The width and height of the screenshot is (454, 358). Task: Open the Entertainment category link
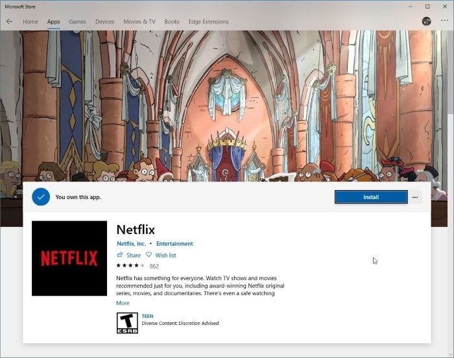[174, 244]
